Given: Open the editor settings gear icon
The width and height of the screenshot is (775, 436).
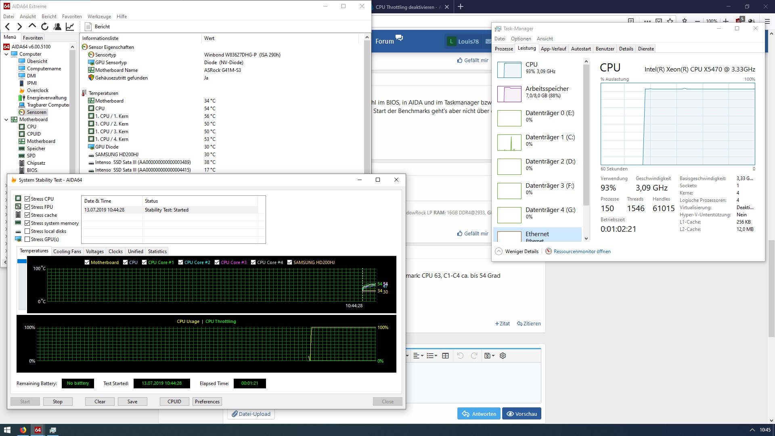Looking at the screenshot, I should pyautogui.click(x=503, y=356).
